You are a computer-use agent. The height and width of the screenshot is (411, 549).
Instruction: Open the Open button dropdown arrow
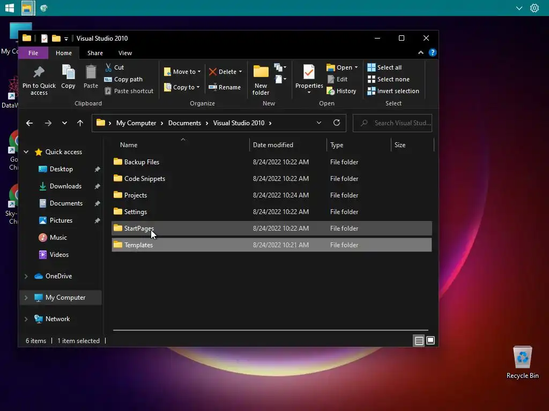(356, 67)
